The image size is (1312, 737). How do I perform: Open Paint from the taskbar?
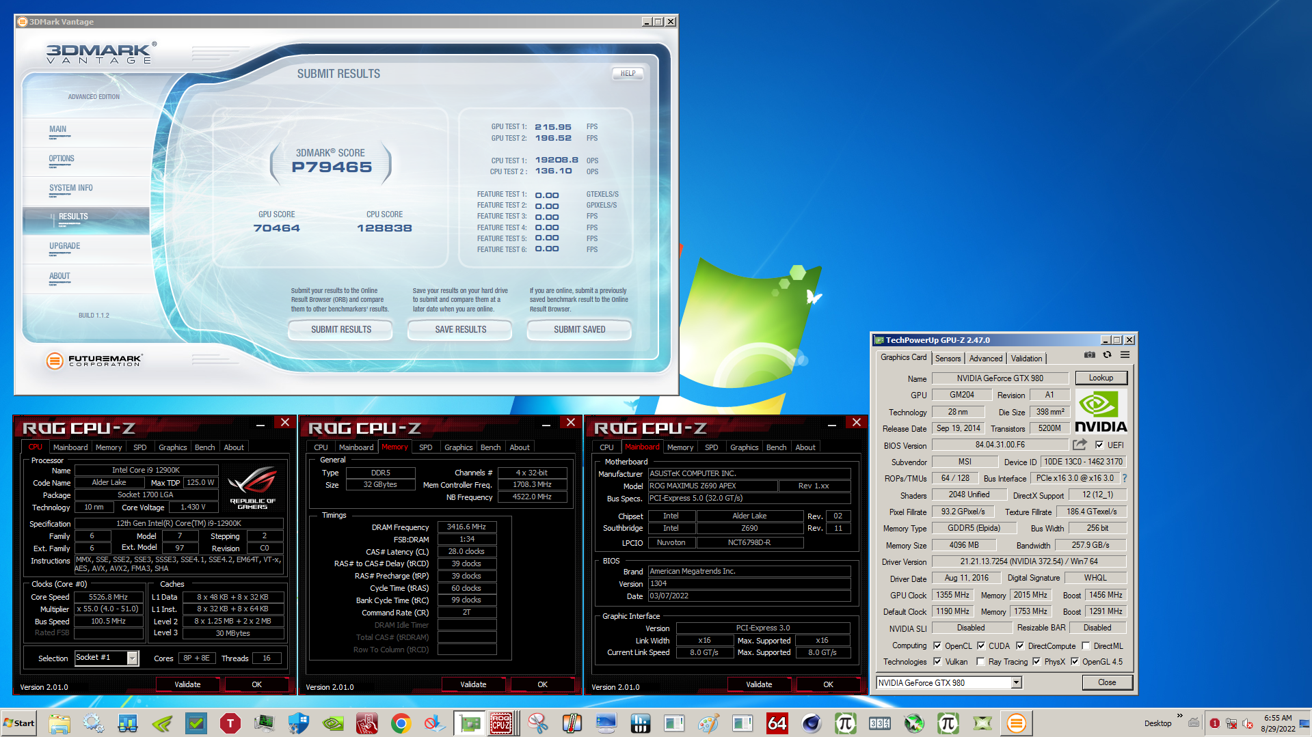click(709, 723)
